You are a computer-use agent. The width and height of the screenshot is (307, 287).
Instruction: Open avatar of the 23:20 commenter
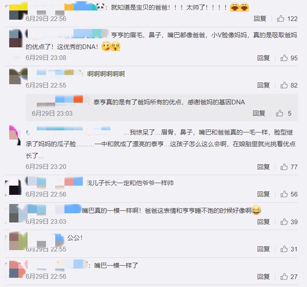[x=15, y=135]
